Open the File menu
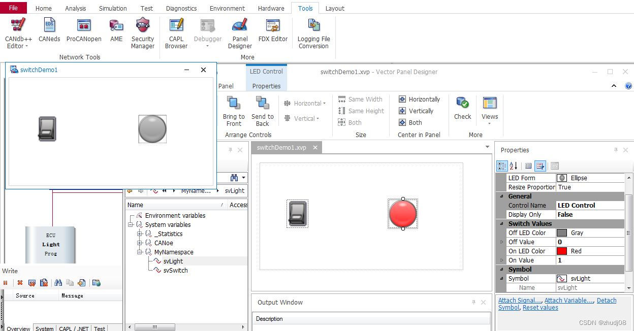The height and width of the screenshot is (331, 634). 14,8
